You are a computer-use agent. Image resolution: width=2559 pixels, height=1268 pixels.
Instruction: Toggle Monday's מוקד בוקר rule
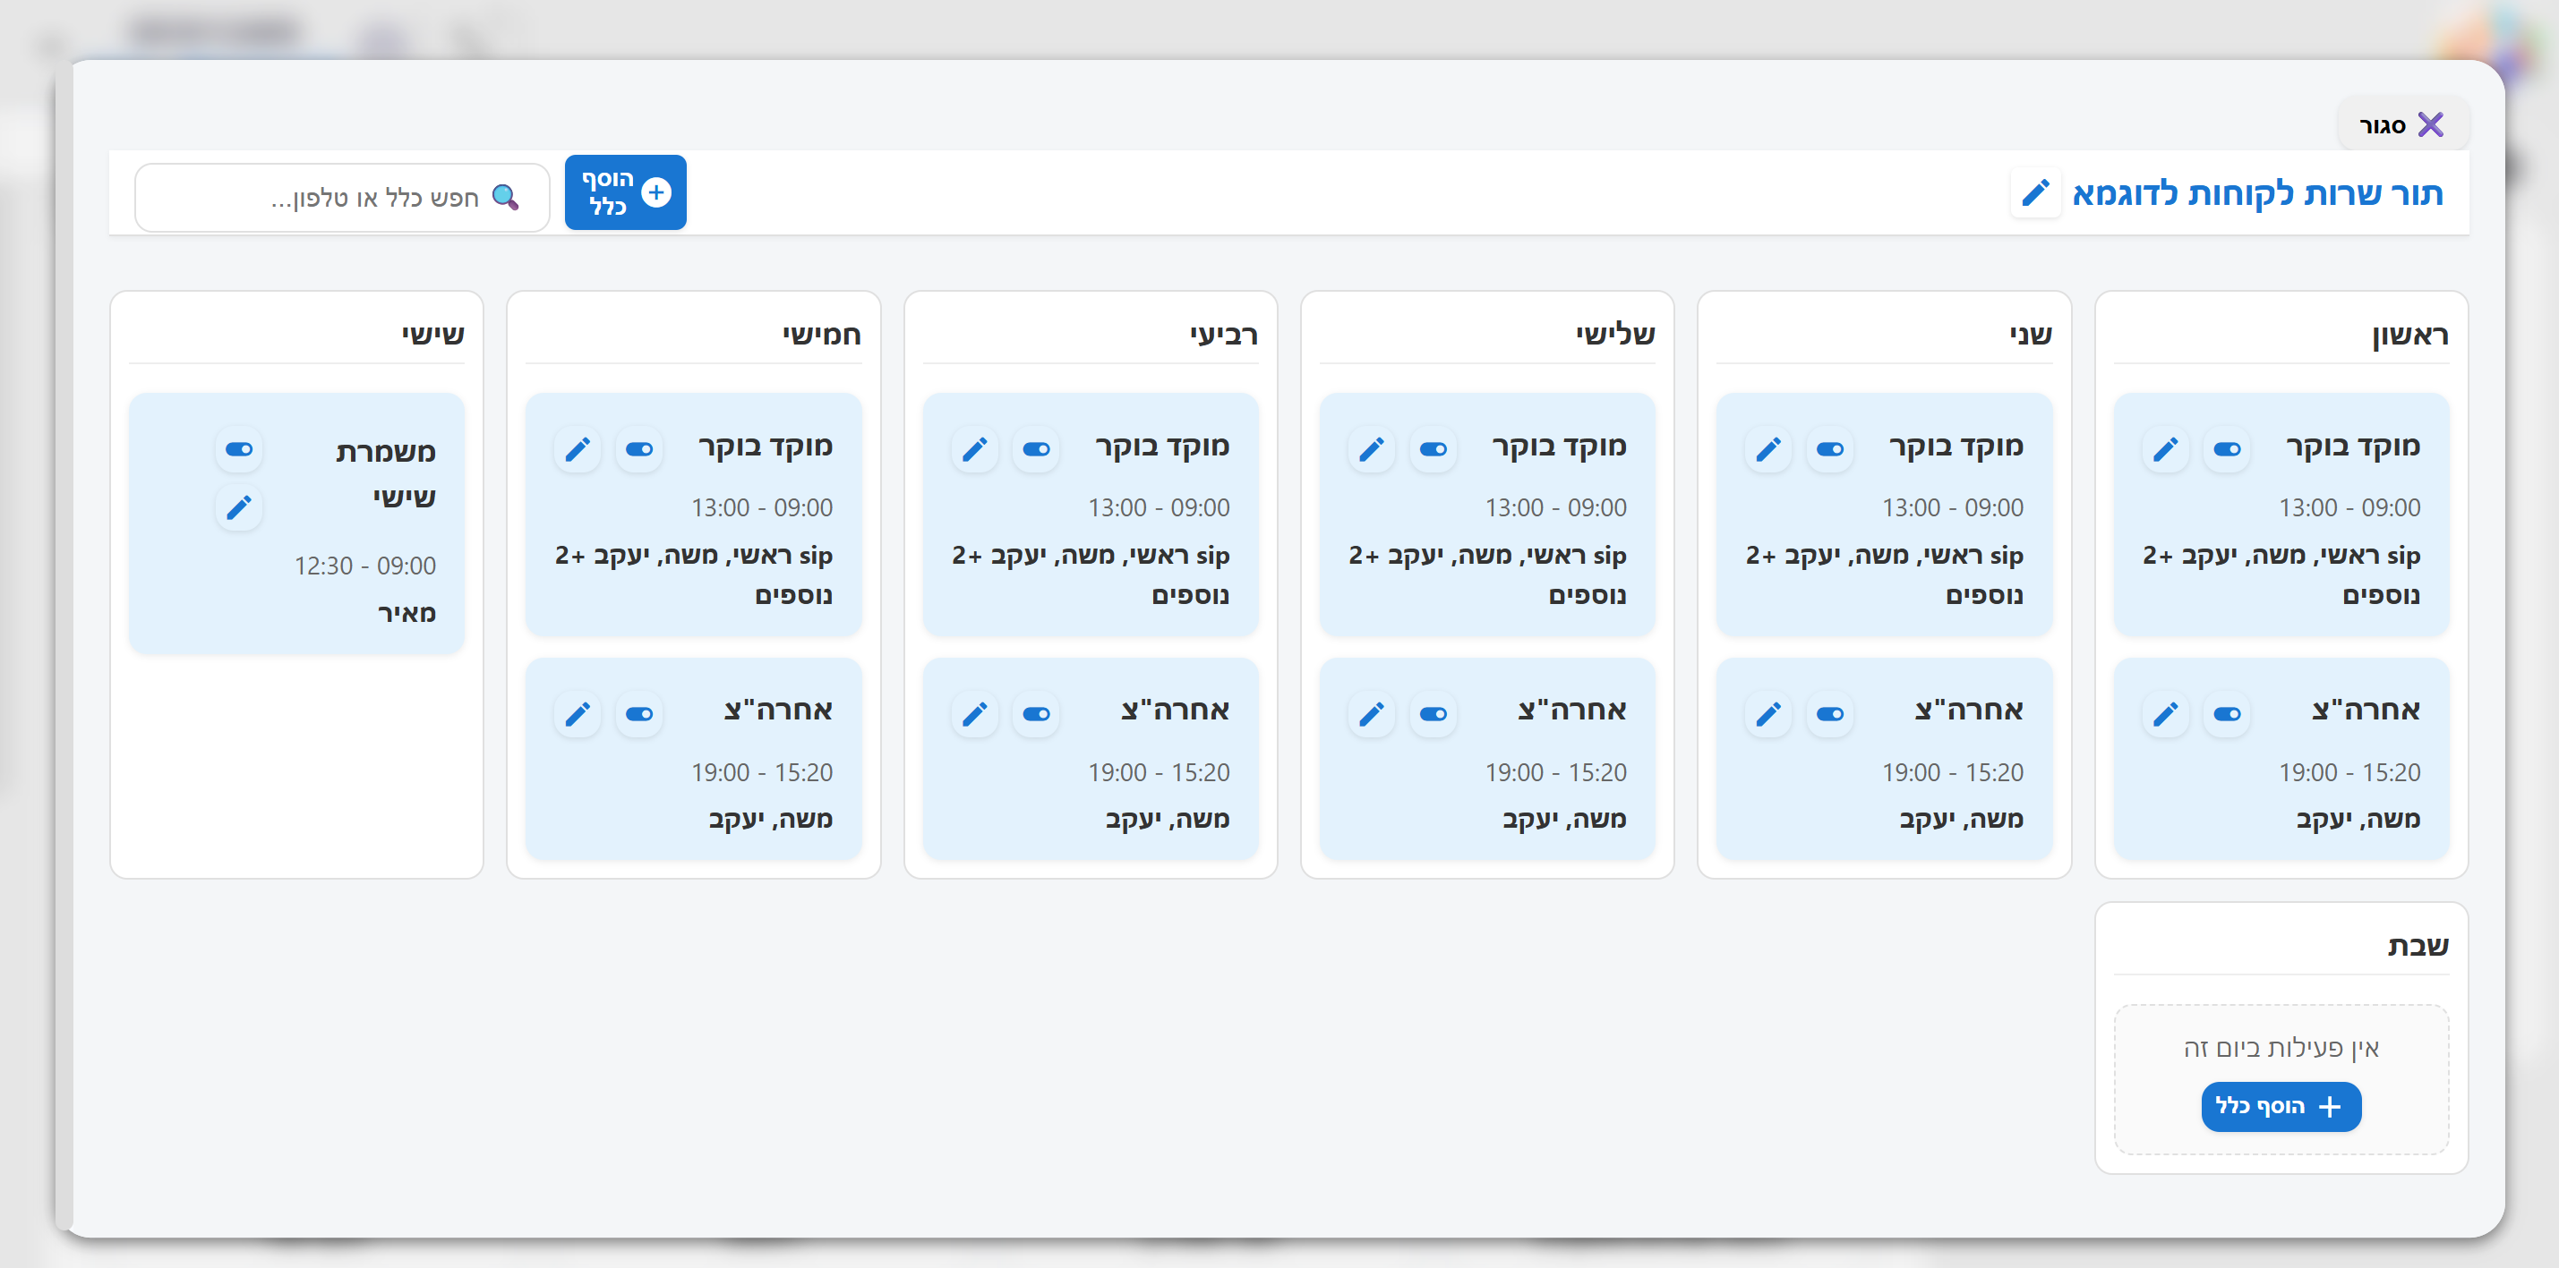click(1829, 450)
